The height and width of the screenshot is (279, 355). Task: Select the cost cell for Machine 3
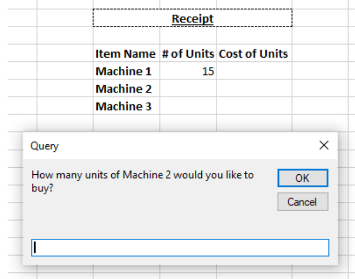254,106
